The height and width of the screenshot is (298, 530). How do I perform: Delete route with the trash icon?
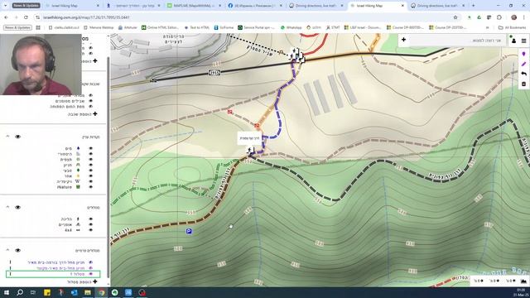[523, 84]
